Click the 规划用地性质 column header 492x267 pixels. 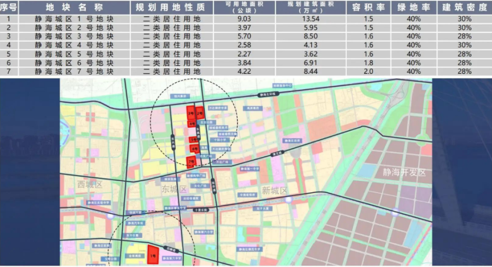click(x=172, y=7)
